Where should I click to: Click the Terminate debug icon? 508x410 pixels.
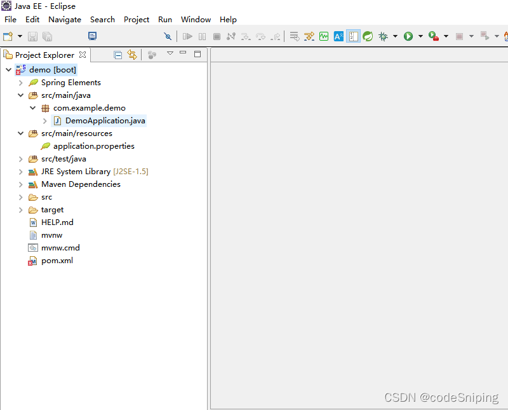click(217, 36)
